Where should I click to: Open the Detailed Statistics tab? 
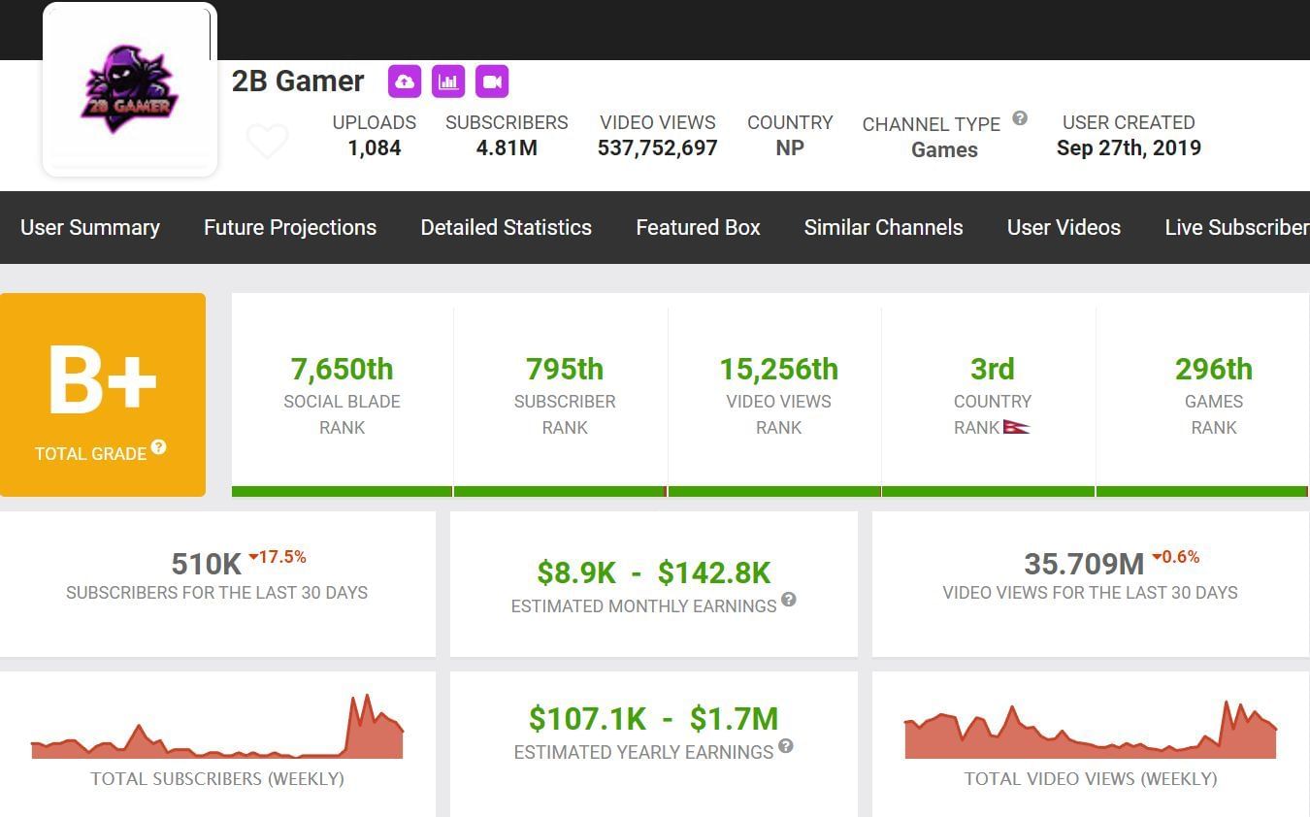tap(506, 227)
